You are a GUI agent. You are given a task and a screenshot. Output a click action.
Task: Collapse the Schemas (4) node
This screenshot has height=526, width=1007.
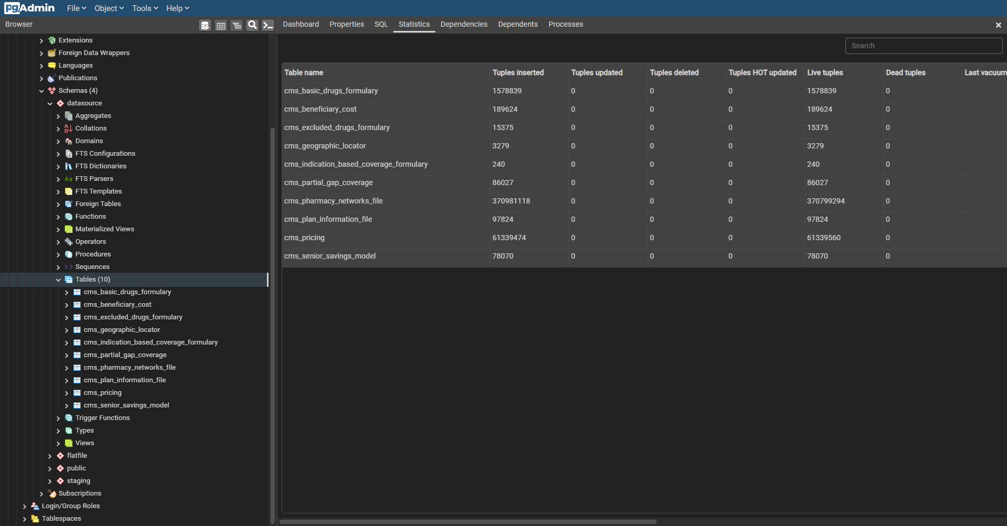click(x=41, y=91)
